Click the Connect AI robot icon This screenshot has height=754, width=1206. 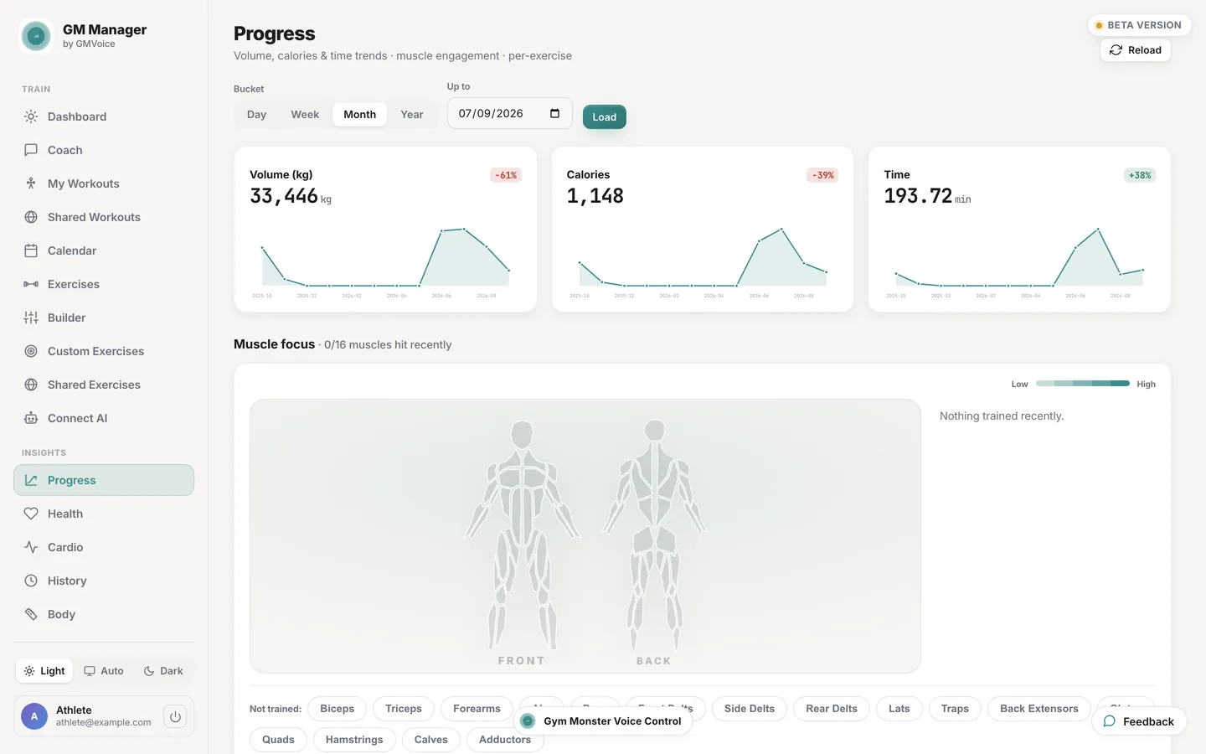point(31,418)
